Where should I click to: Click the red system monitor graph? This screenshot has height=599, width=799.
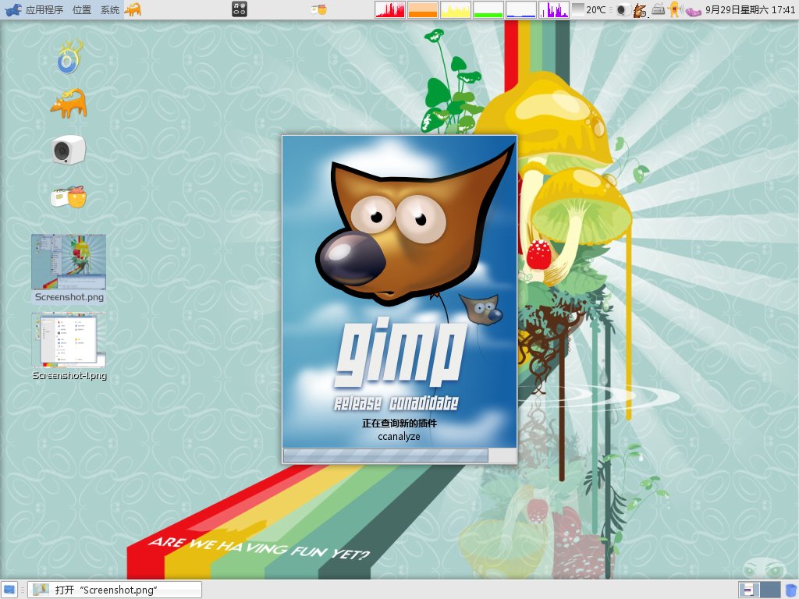point(390,9)
